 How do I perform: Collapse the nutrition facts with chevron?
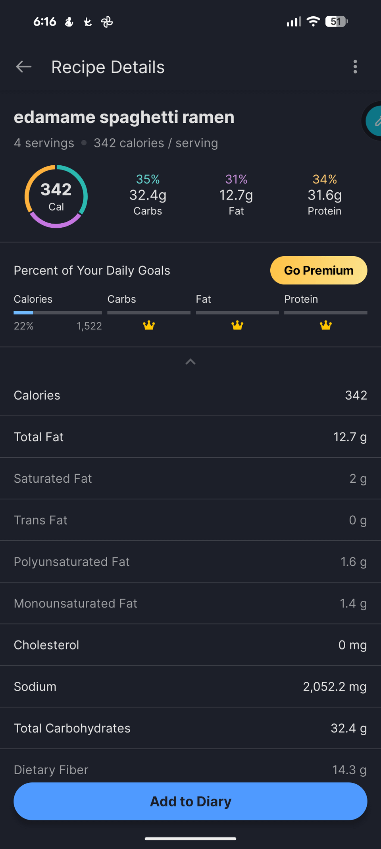pyautogui.click(x=190, y=362)
